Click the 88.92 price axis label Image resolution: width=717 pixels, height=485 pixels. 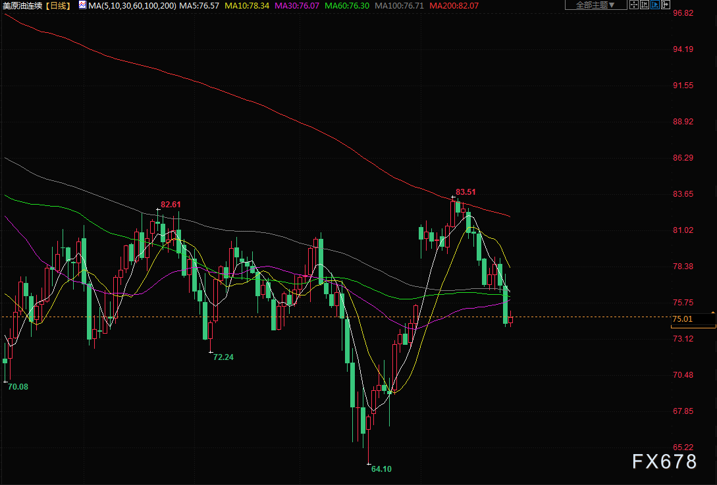click(683, 122)
